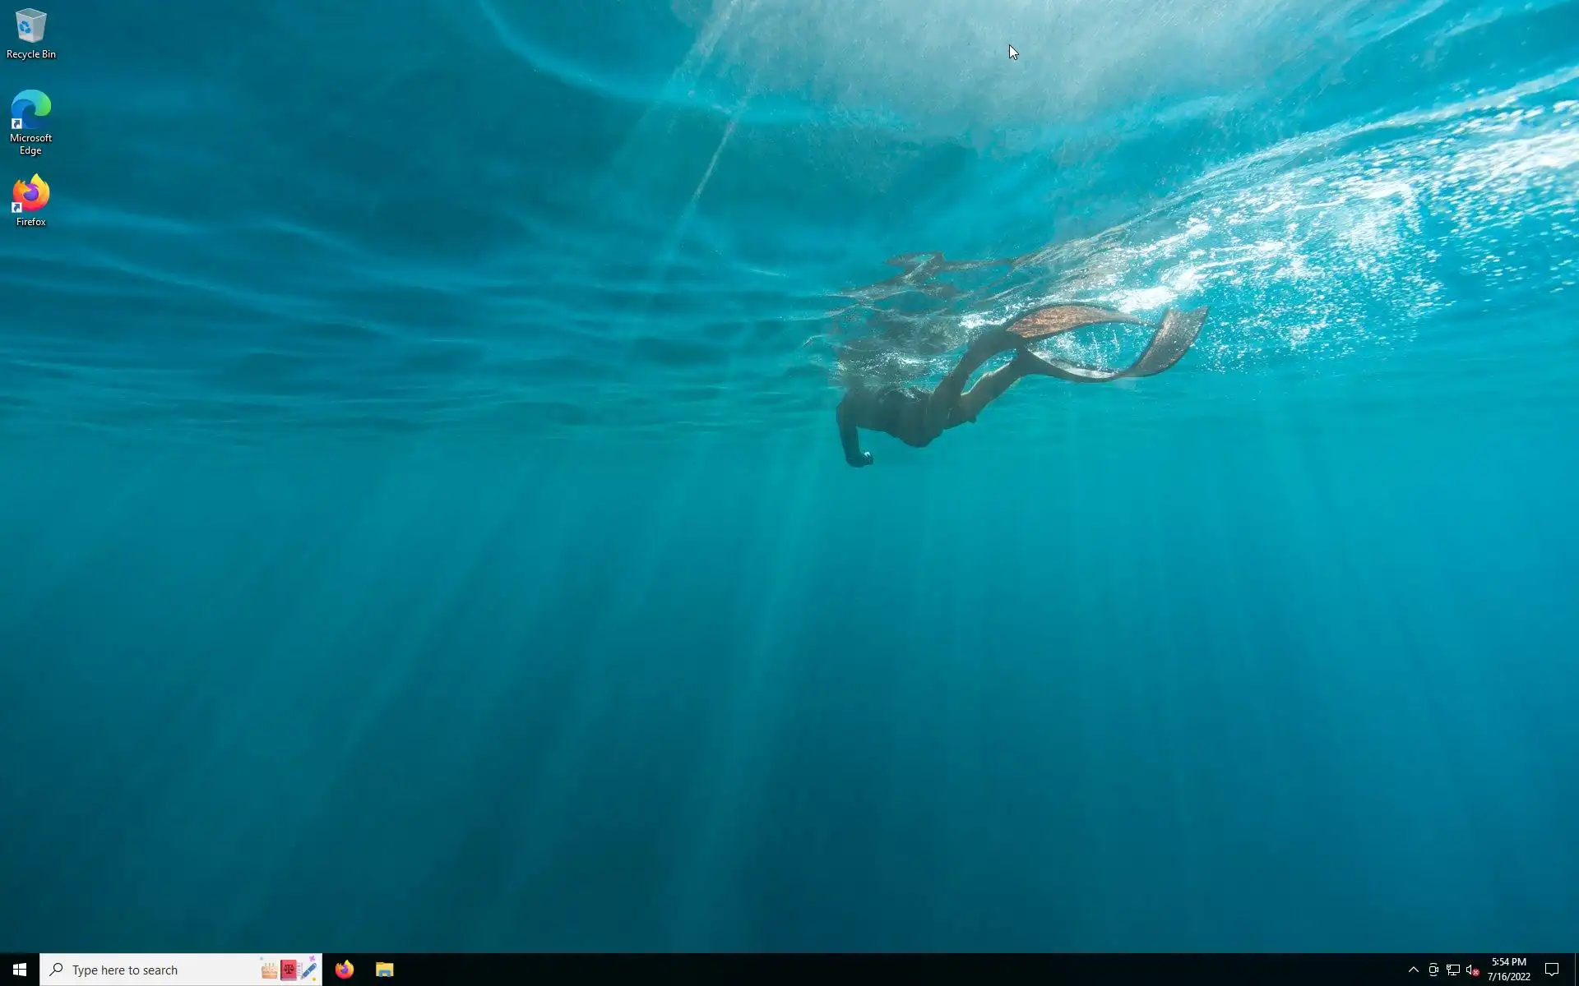Launch Firefox from the taskbar
The width and height of the screenshot is (1579, 986).
tap(345, 970)
